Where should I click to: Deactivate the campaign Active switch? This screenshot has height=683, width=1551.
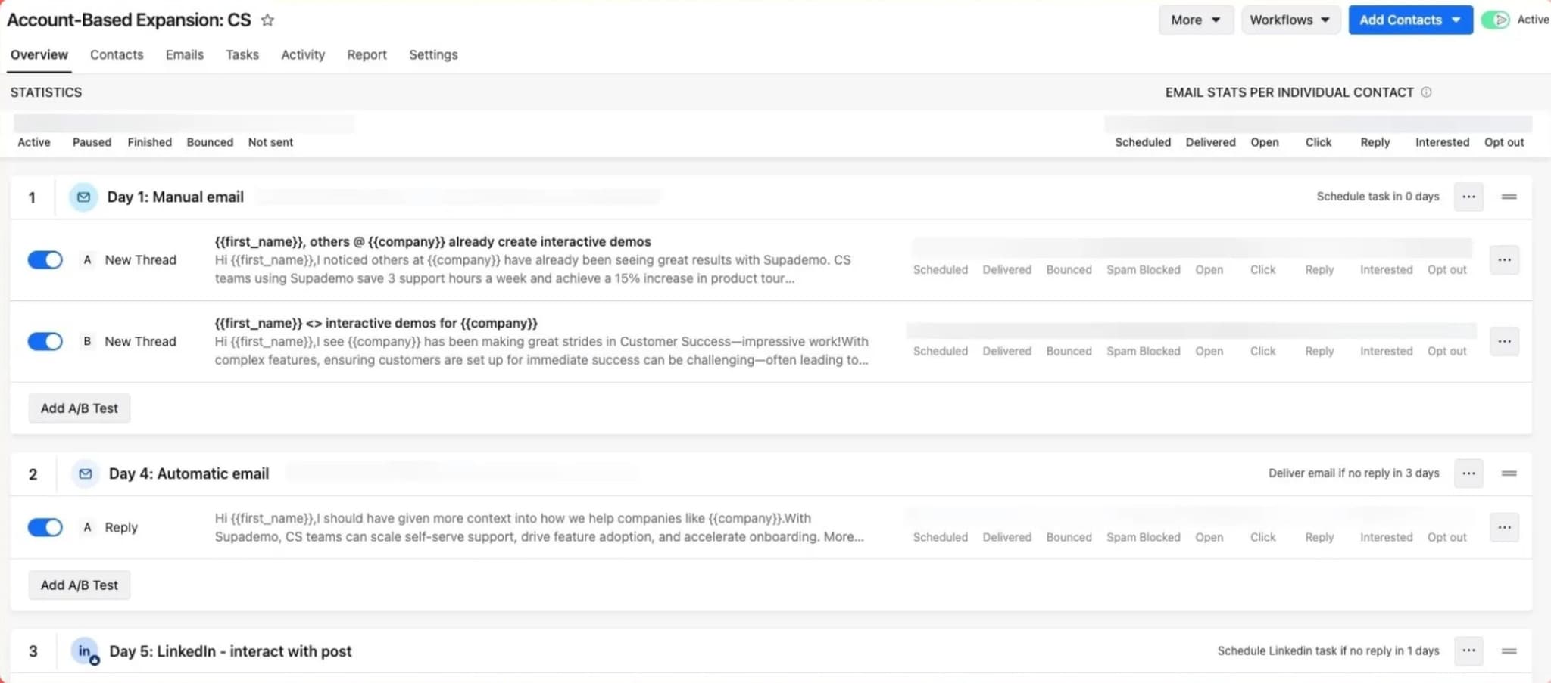[1497, 20]
